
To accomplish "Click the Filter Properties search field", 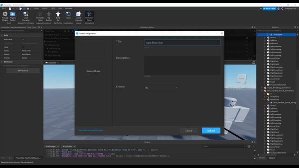I will [21, 31].
